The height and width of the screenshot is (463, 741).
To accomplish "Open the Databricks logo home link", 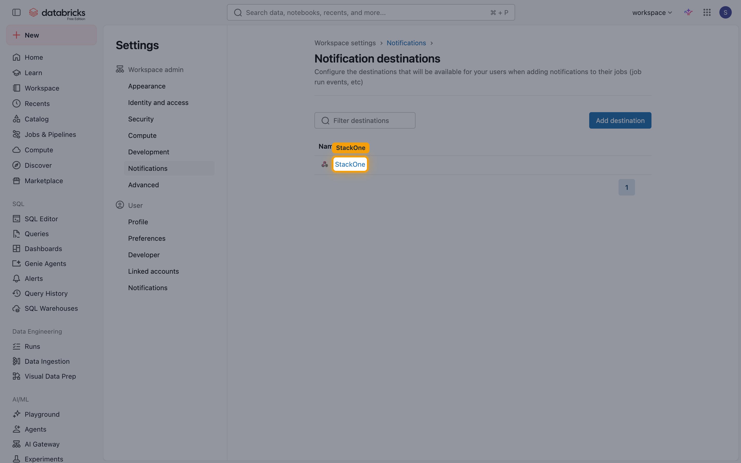I will point(57,14).
